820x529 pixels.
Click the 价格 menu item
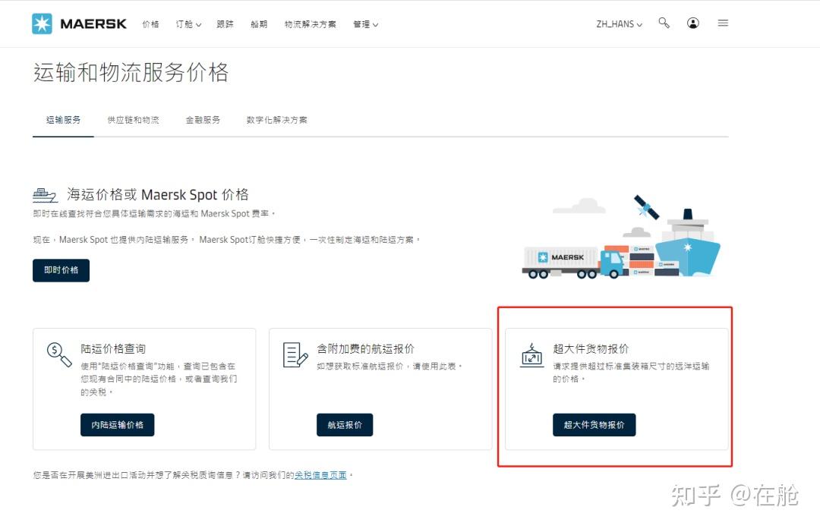(150, 24)
